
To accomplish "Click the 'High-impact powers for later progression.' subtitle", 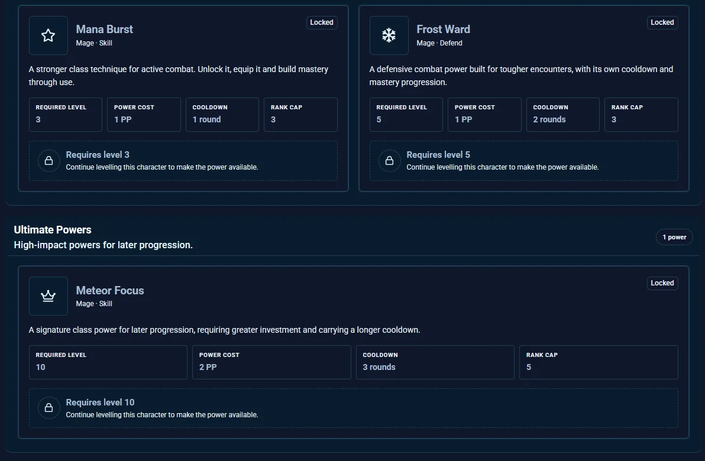I will (x=104, y=245).
